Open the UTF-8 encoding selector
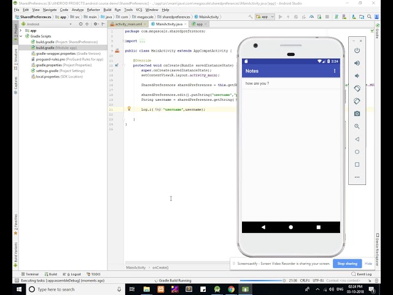393x295 pixels. (x=318, y=280)
